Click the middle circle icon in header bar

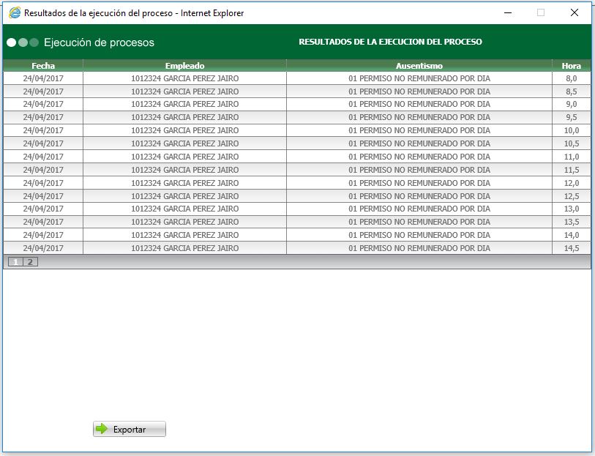(x=22, y=42)
